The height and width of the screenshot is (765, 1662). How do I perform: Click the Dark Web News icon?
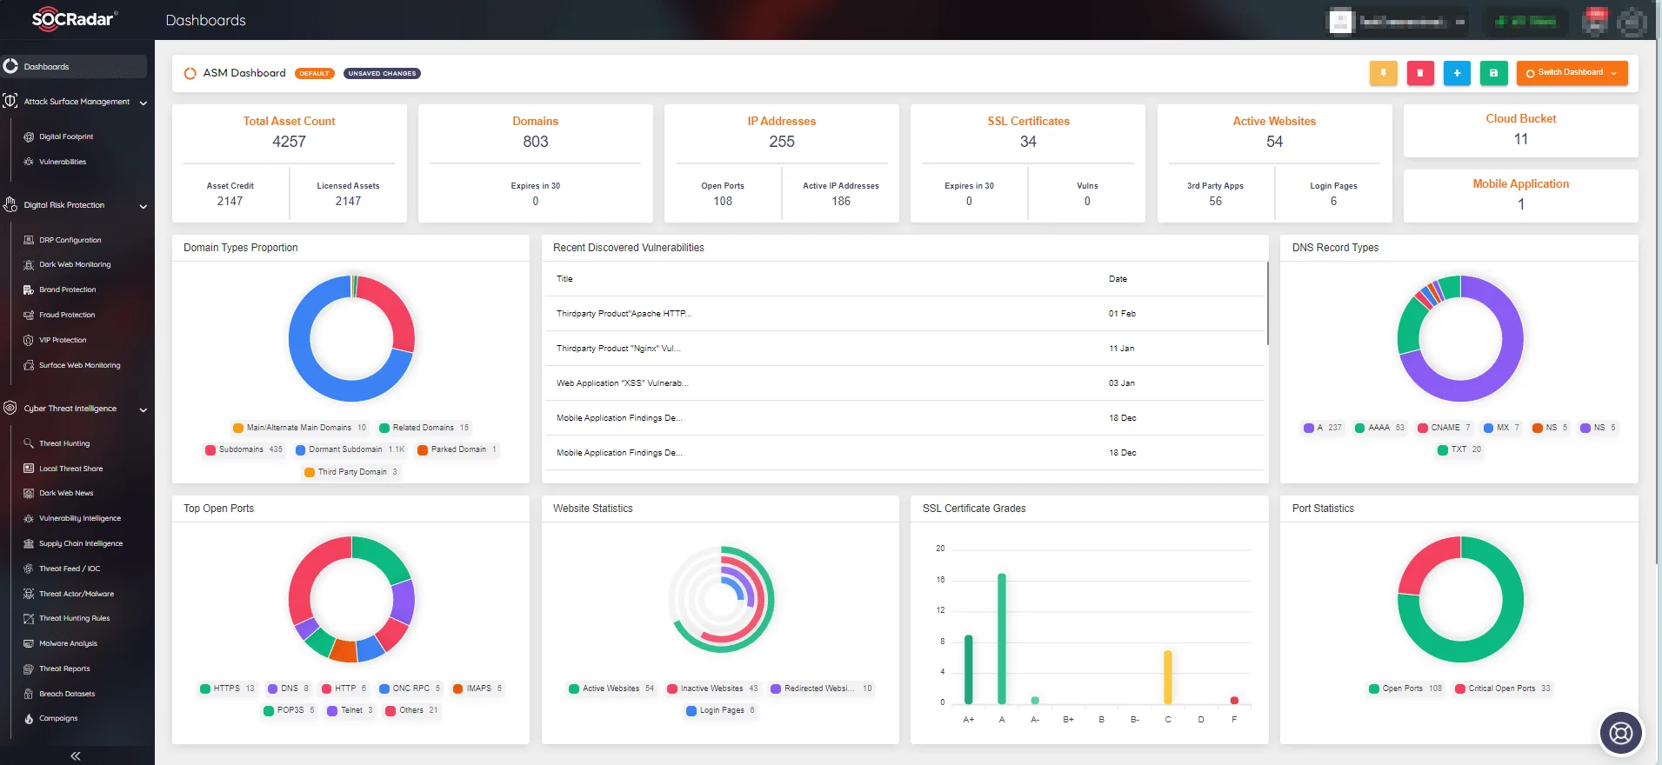pos(29,493)
